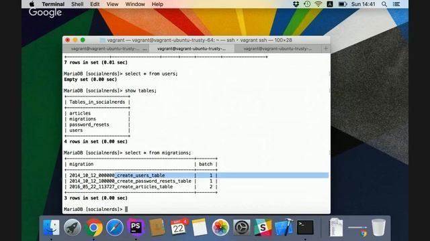Open Finder from the Dock
The width and height of the screenshot is (430, 241).
point(51,228)
